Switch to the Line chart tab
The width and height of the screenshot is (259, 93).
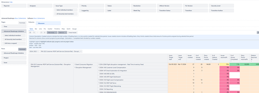click(x=40, y=29)
